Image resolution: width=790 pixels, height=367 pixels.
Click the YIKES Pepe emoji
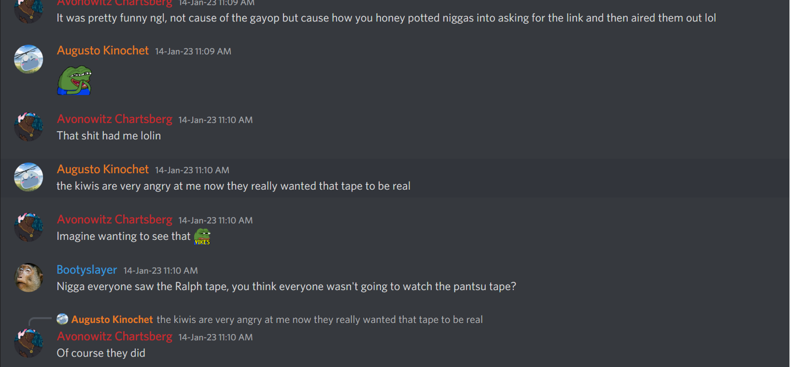(x=202, y=237)
